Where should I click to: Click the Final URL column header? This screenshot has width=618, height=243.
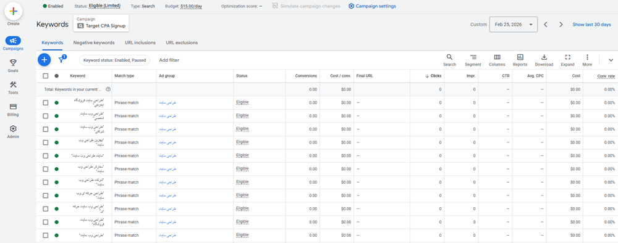click(364, 76)
